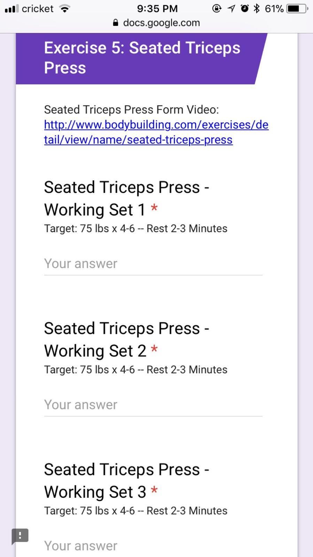313x557 pixels.
Task: Tap the Working Set 2 question title
Action: click(126, 339)
